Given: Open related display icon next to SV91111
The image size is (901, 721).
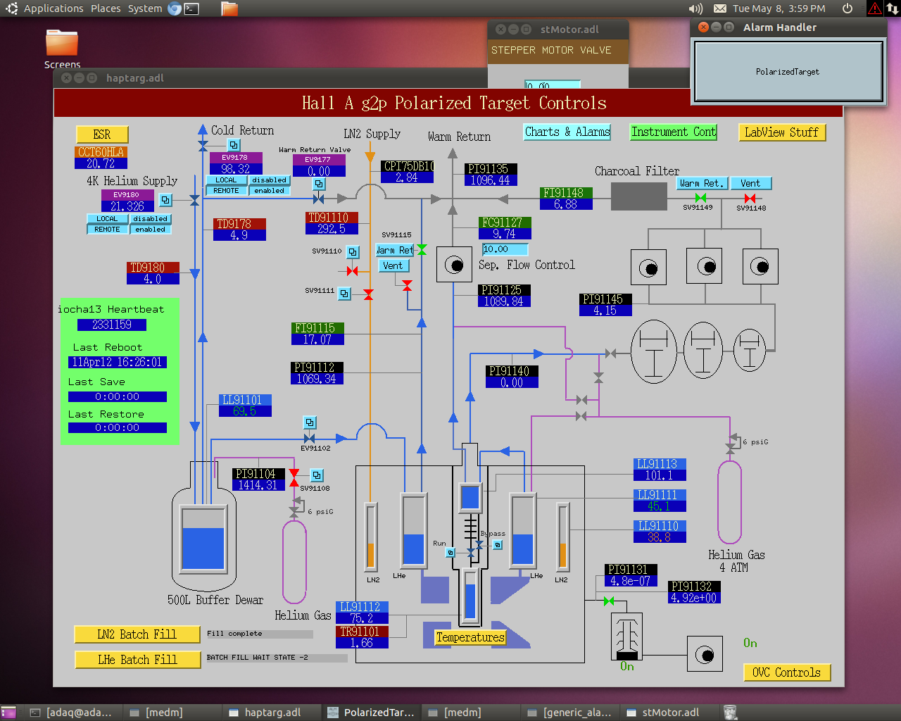Looking at the screenshot, I should click(x=344, y=293).
